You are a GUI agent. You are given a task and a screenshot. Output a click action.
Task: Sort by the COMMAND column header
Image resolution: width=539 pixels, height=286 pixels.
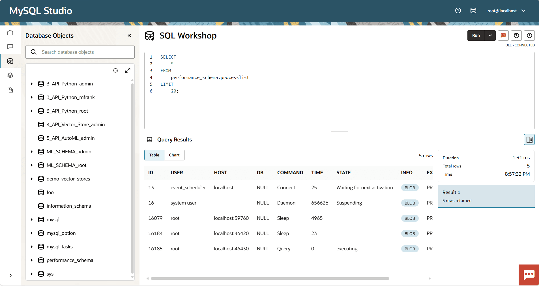290,173
